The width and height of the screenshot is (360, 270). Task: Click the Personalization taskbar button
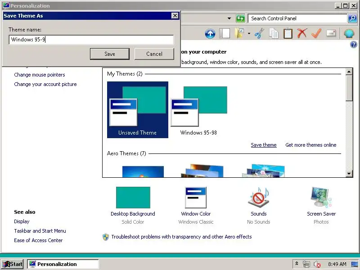click(x=63, y=264)
